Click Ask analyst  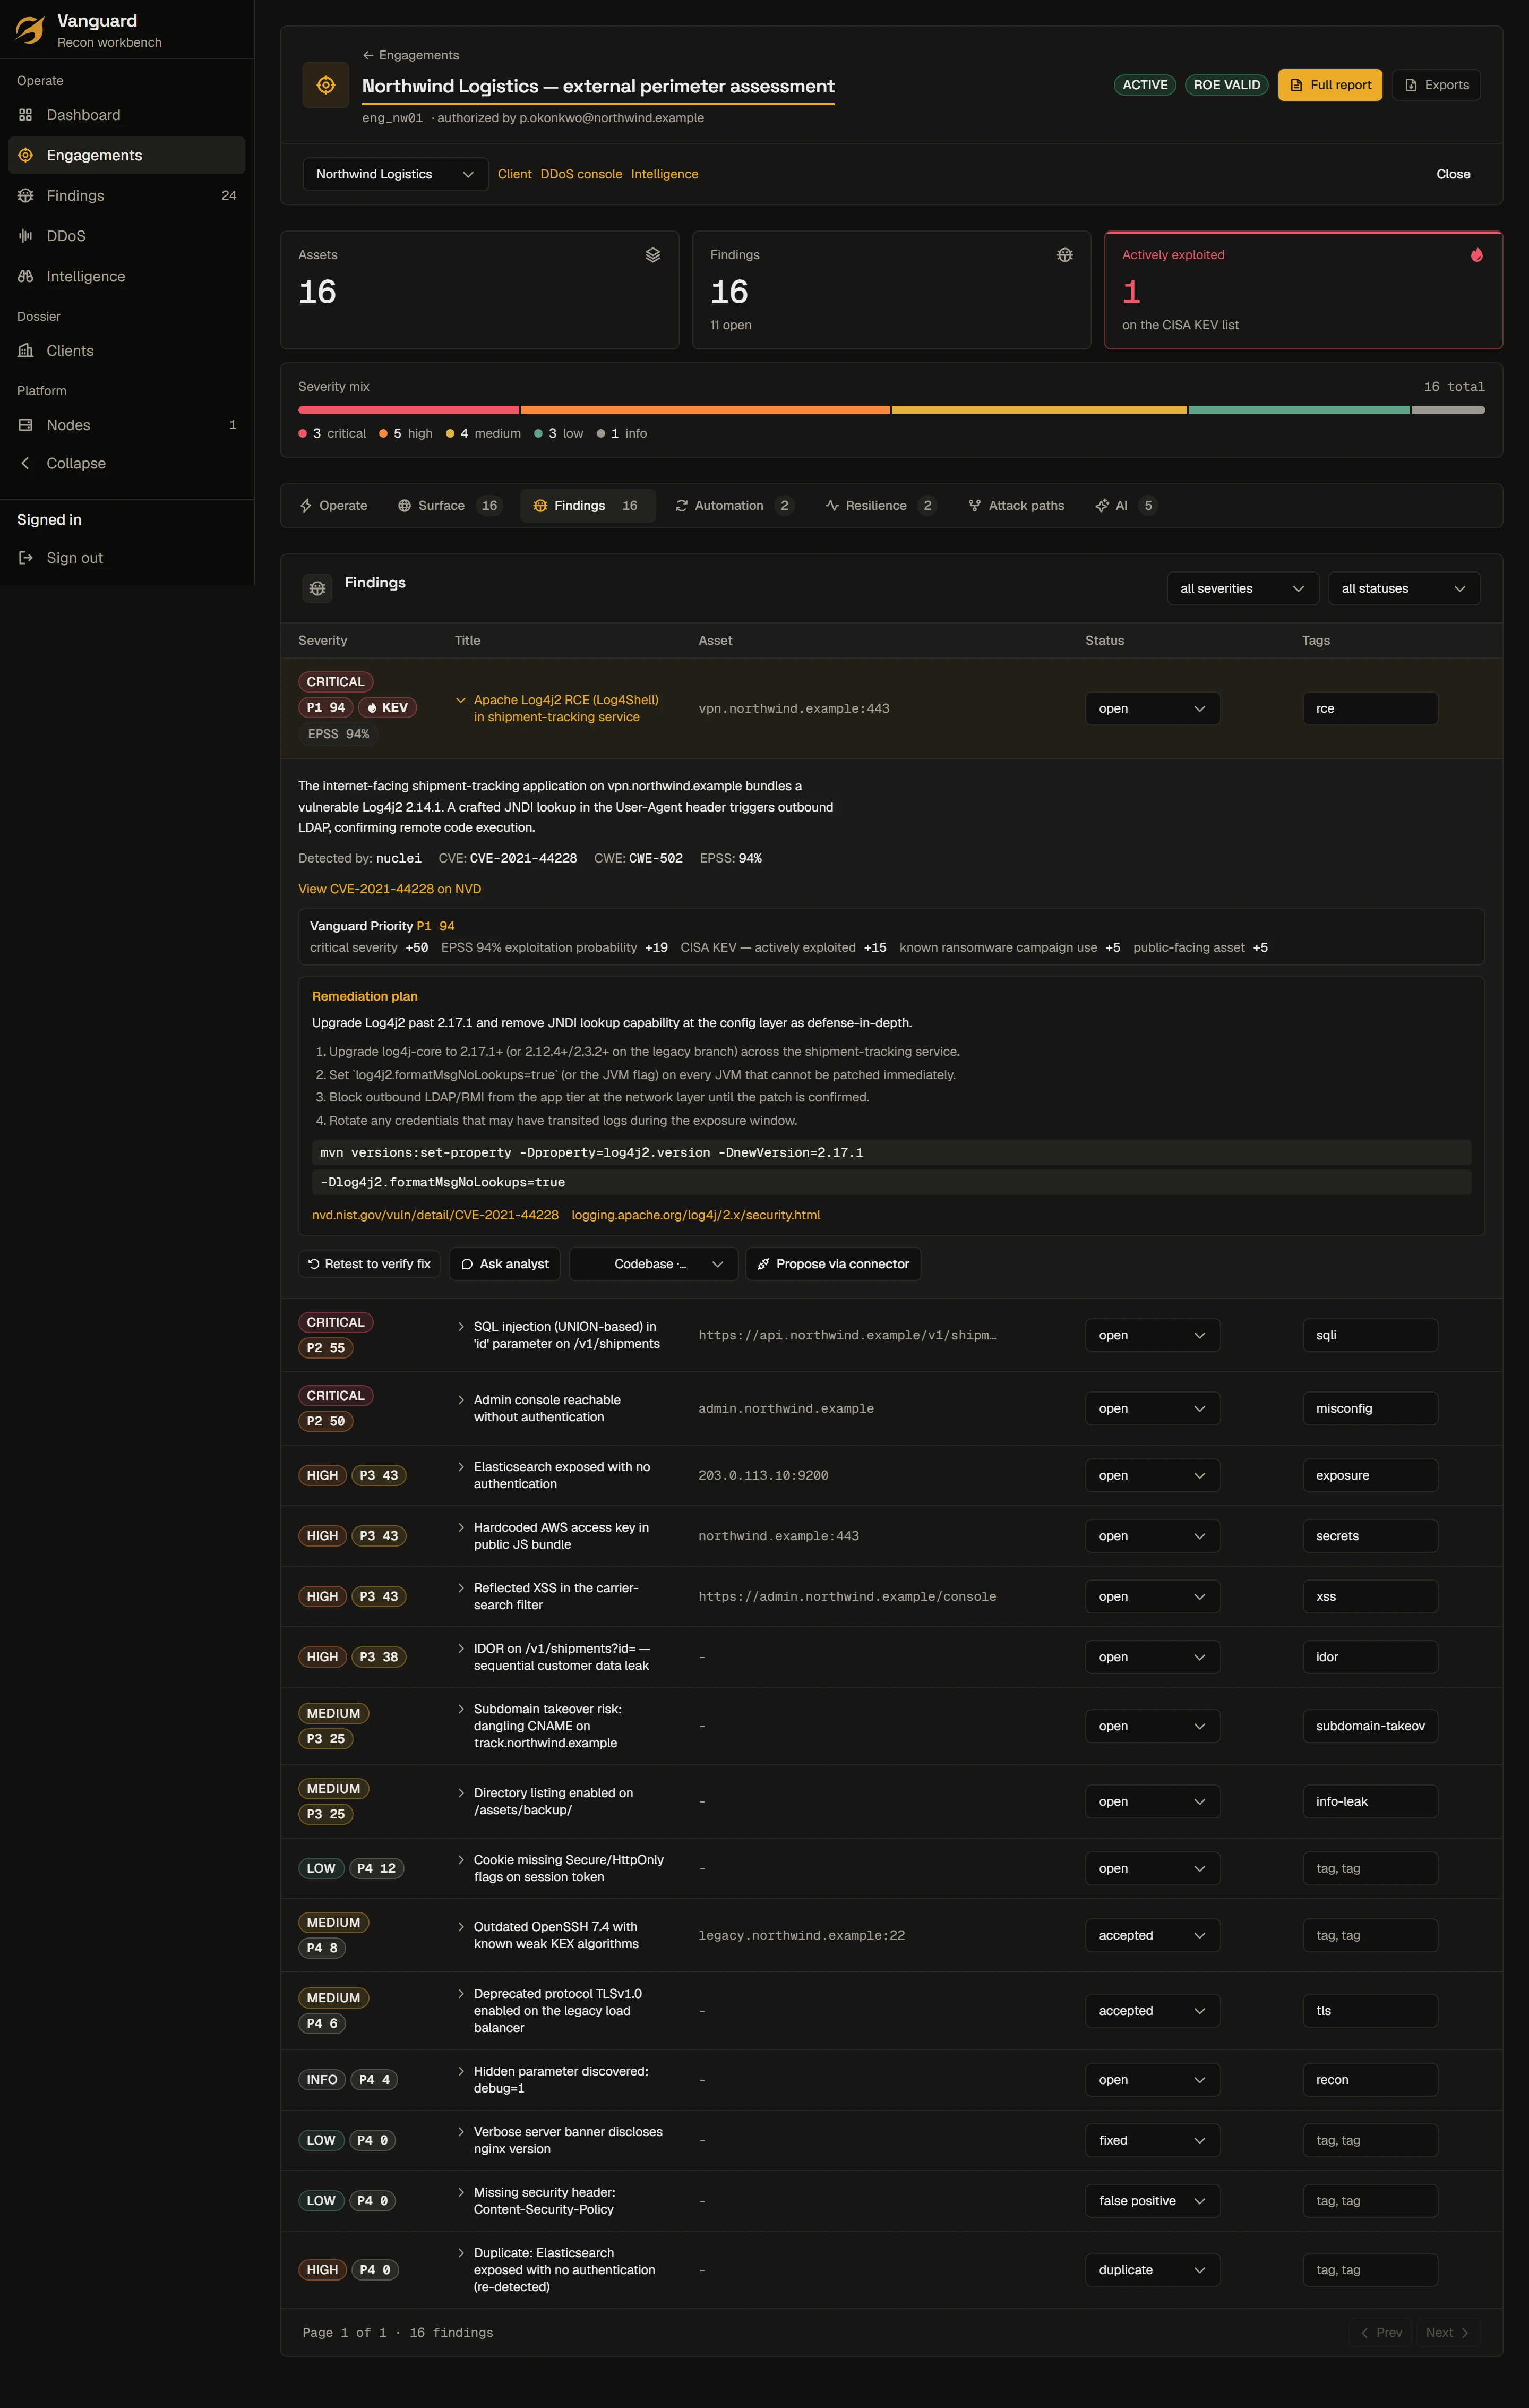click(505, 1264)
